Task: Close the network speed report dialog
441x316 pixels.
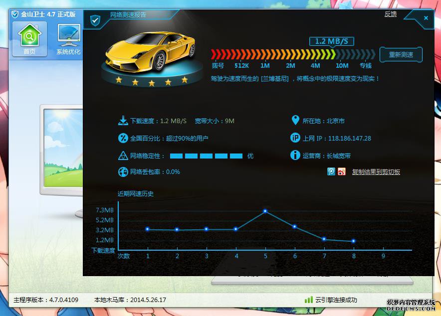Action: (426, 18)
